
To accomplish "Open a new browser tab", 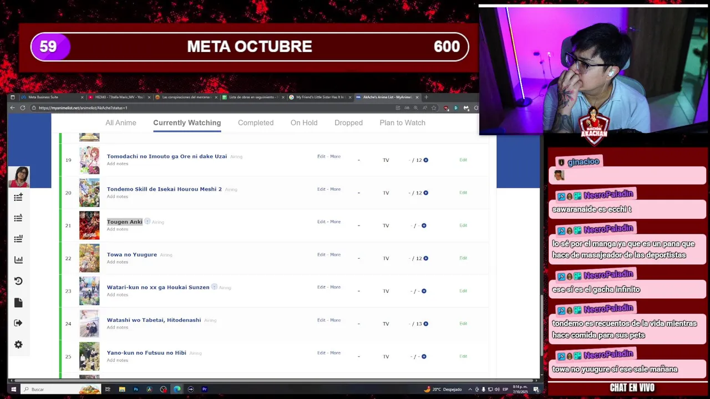I will click(426, 97).
